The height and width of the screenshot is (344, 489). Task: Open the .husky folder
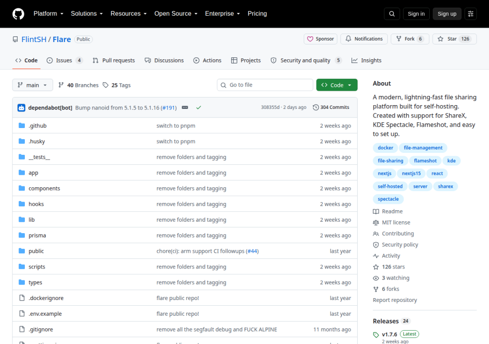pos(37,141)
